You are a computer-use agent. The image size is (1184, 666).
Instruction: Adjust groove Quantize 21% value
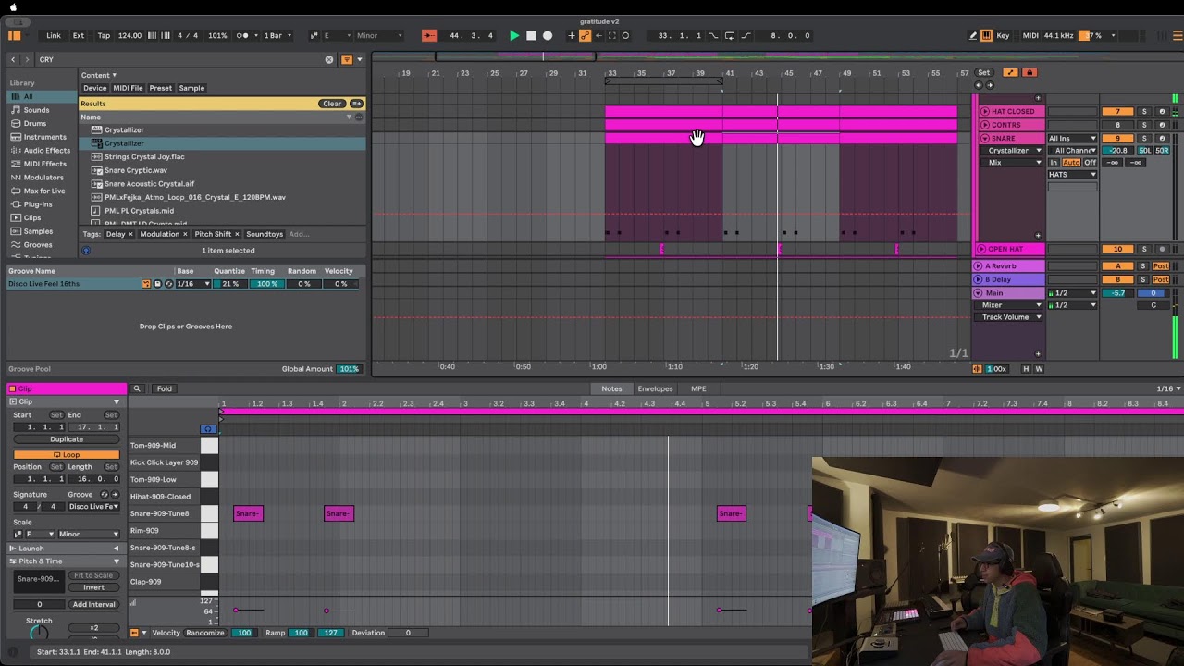229,284
